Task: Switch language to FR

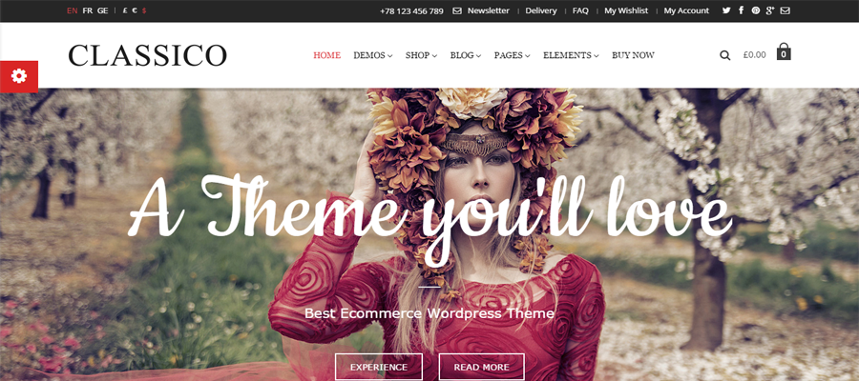Action: coord(88,10)
